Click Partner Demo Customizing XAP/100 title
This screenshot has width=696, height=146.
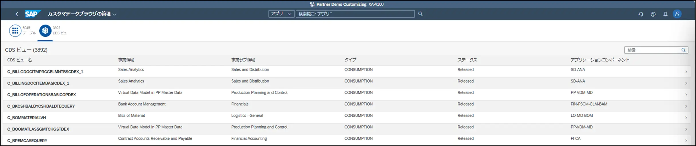pyautogui.click(x=350, y=4)
